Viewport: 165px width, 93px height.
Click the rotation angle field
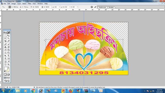[x=57, y=7]
